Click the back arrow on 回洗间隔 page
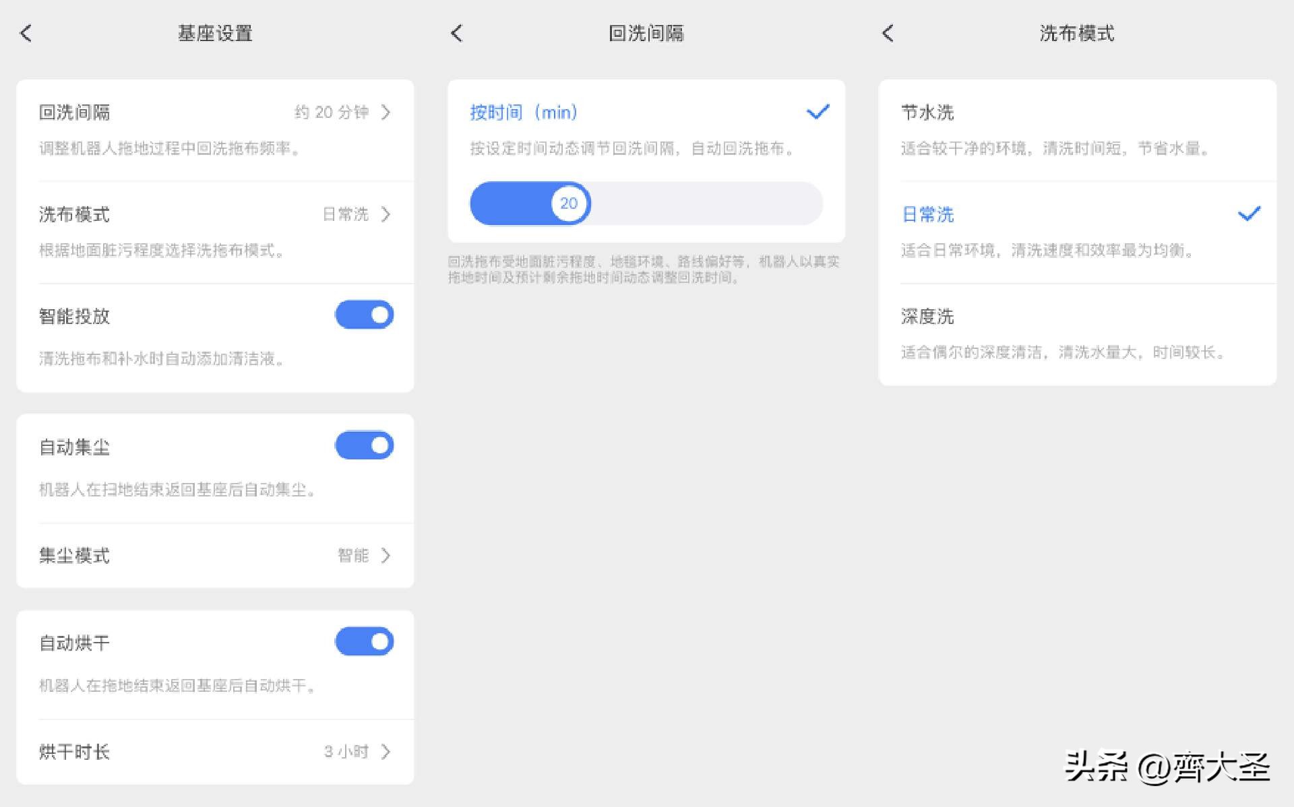Screen dimensions: 1294x807 (x=457, y=32)
